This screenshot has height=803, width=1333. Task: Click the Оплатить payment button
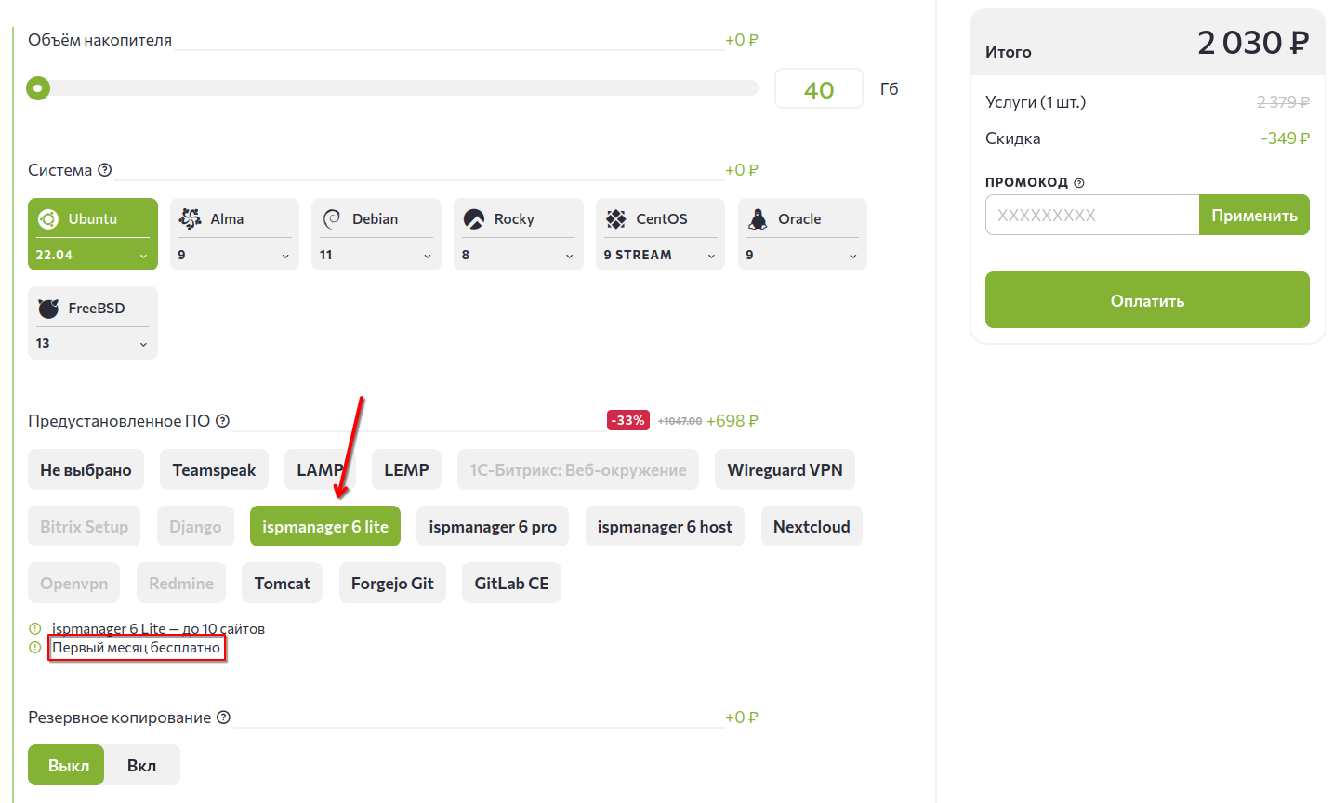coord(1147,299)
